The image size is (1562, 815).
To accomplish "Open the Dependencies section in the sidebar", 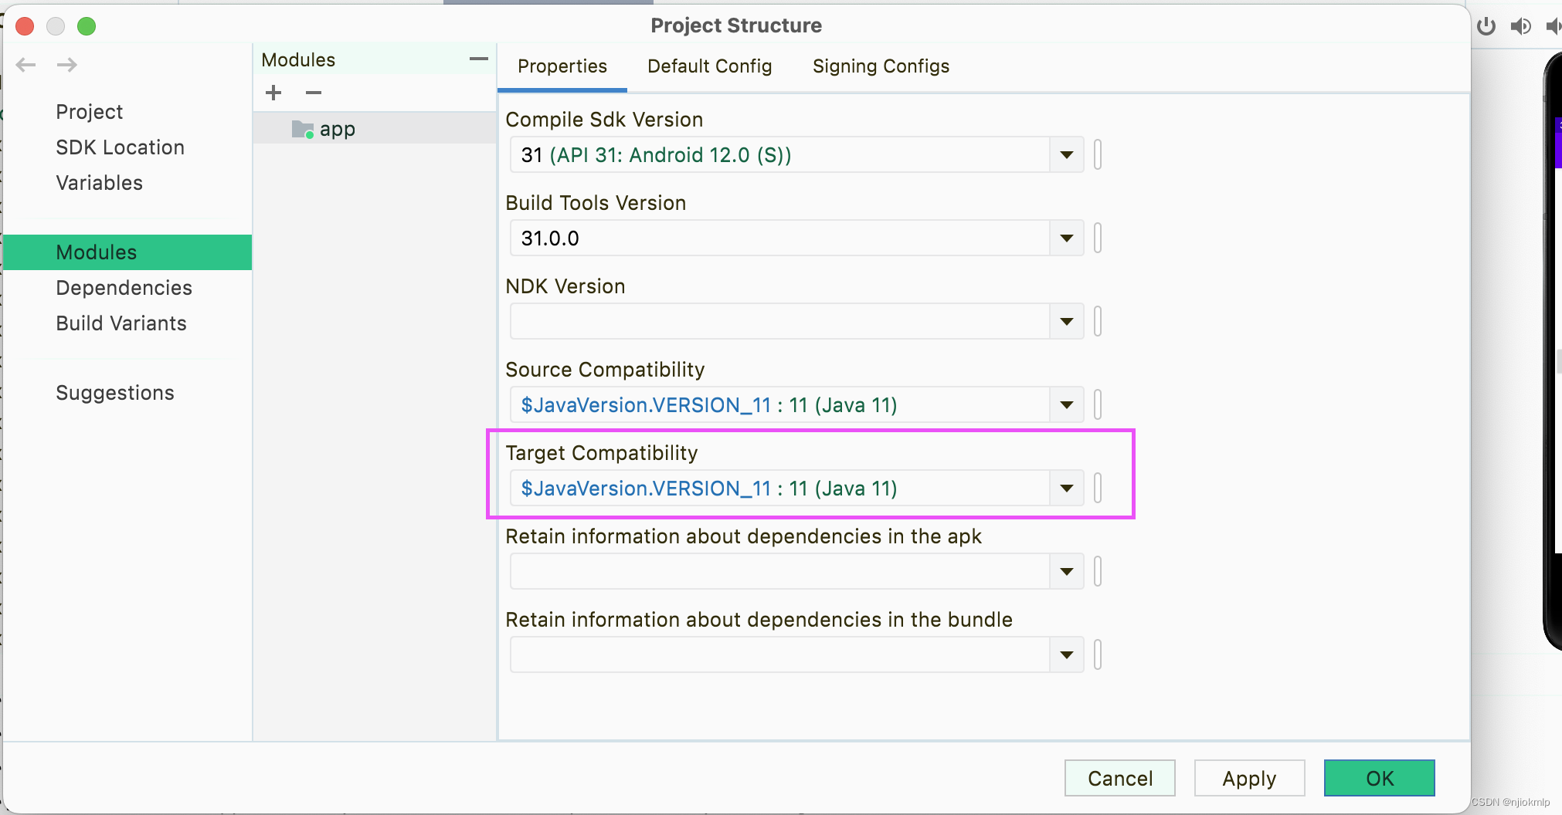I will pyautogui.click(x=124, y=287).
